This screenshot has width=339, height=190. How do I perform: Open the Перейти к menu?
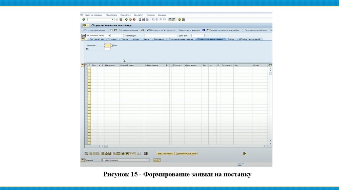(x=125, y=15)
